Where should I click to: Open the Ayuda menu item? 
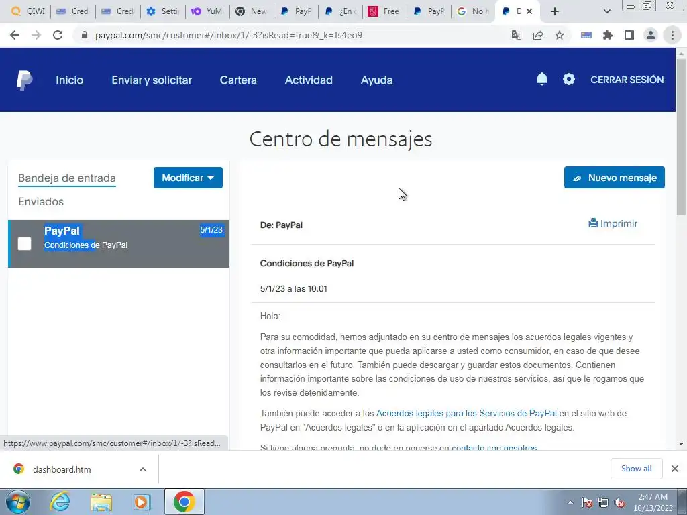coord(377,80)
